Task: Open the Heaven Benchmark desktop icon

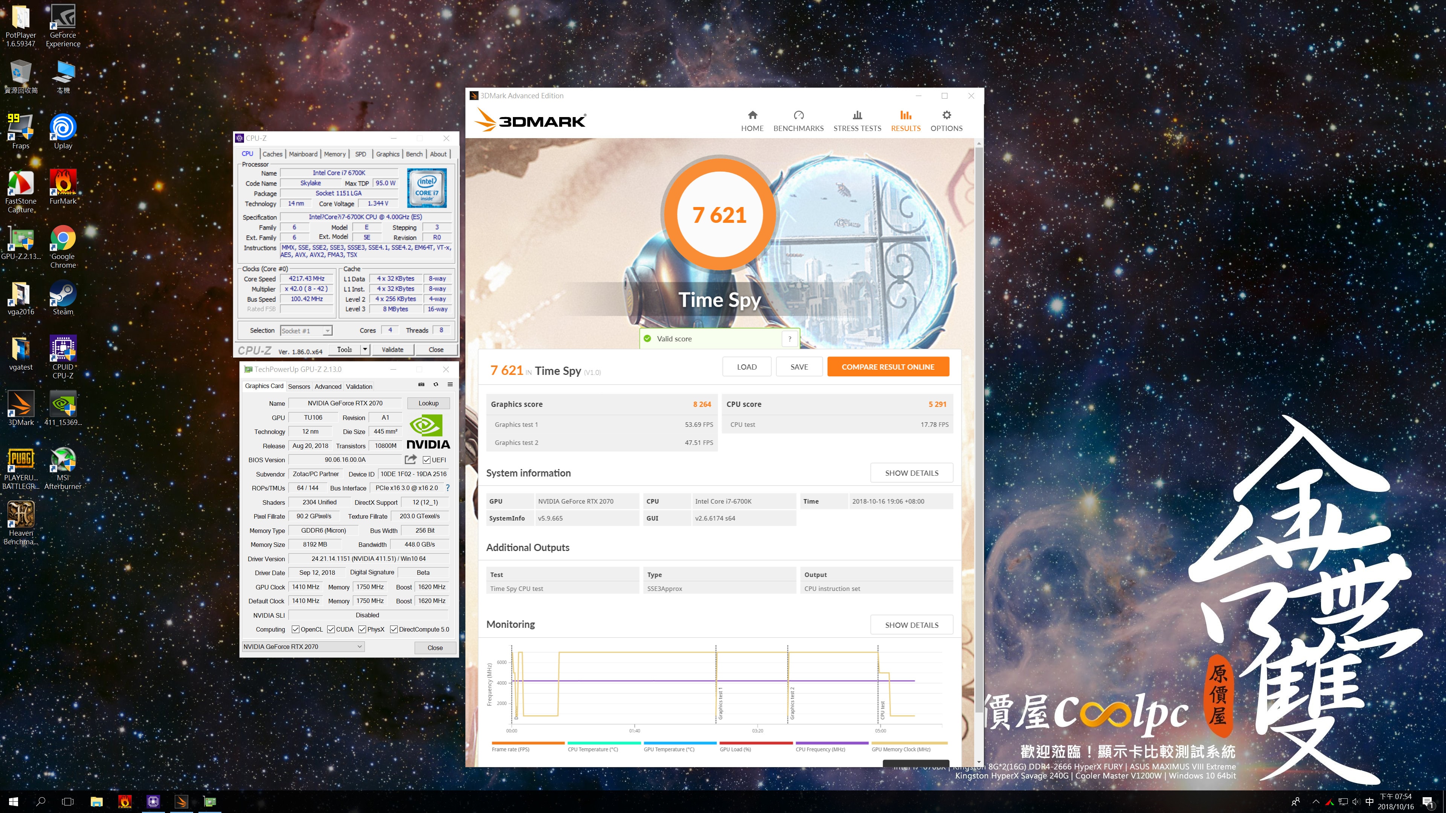Action: [21, 523]
